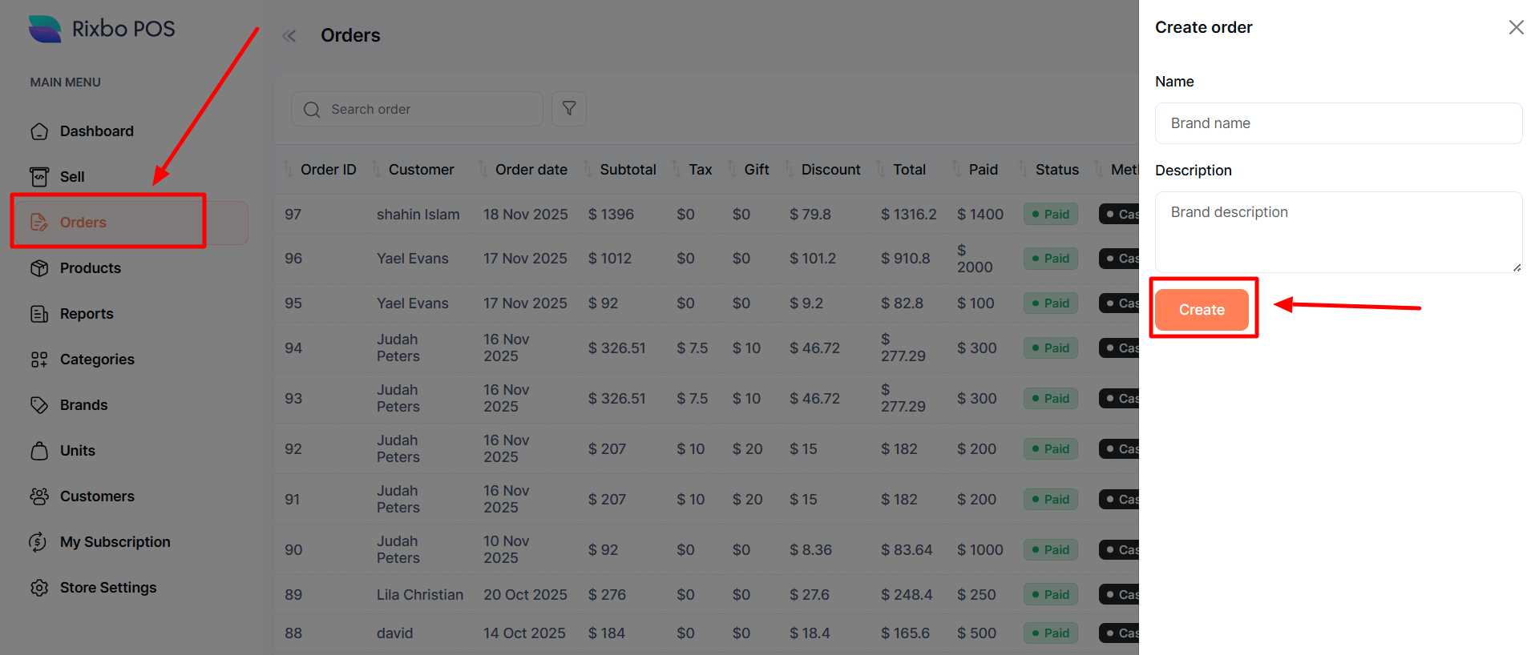This screenshot has width=1539, height=655.
Task: Sort table by Order ID column
Action: pos(327,170)
